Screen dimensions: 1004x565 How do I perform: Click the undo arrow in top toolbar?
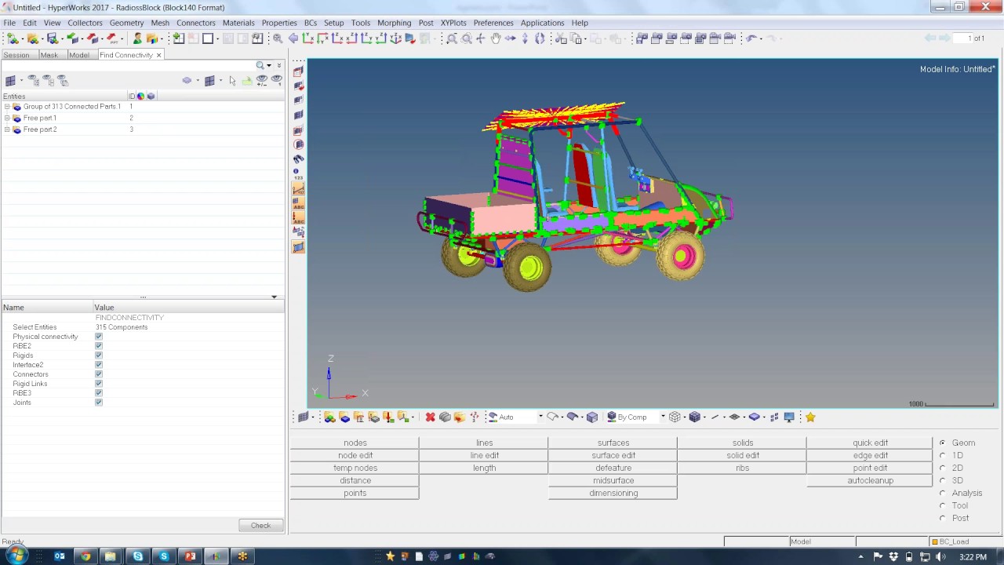pos(751,38)
